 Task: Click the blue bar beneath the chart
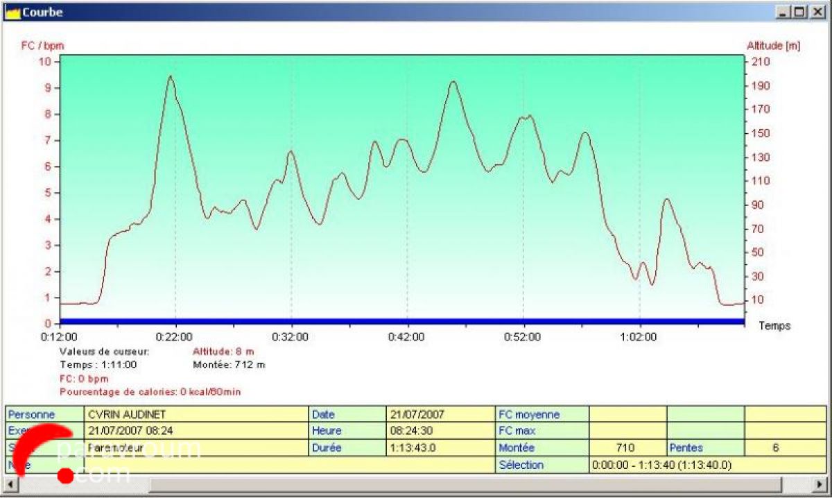click(402, 320)
